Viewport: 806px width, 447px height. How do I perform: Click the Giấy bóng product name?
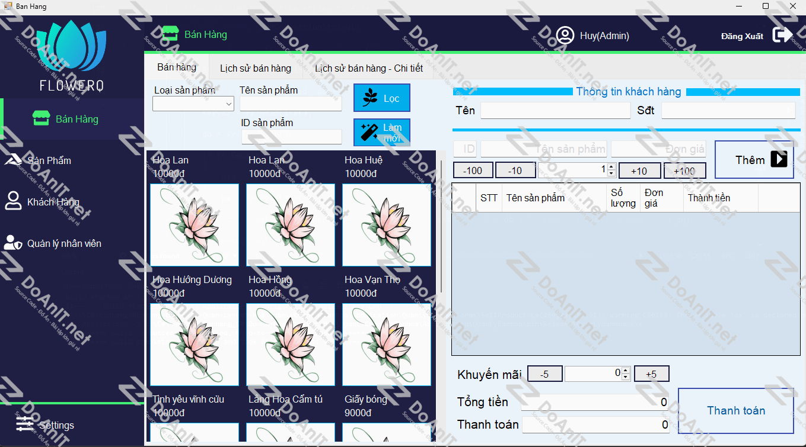(x=366, y=400)
